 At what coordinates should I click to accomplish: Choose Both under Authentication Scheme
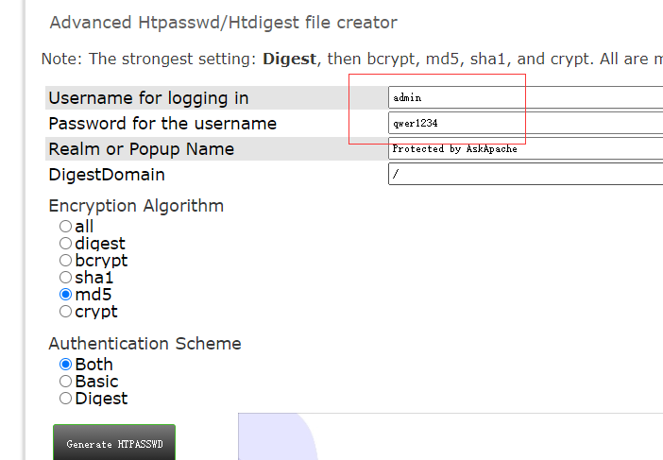tap(65, 365)
